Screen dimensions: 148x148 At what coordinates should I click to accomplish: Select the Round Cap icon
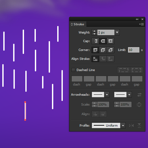point(103,41)
